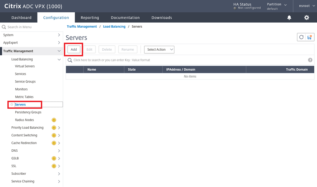Open Persistency Groups in sidebar
317x187 pixels.
pyautogui.click(x=28, y=112)
